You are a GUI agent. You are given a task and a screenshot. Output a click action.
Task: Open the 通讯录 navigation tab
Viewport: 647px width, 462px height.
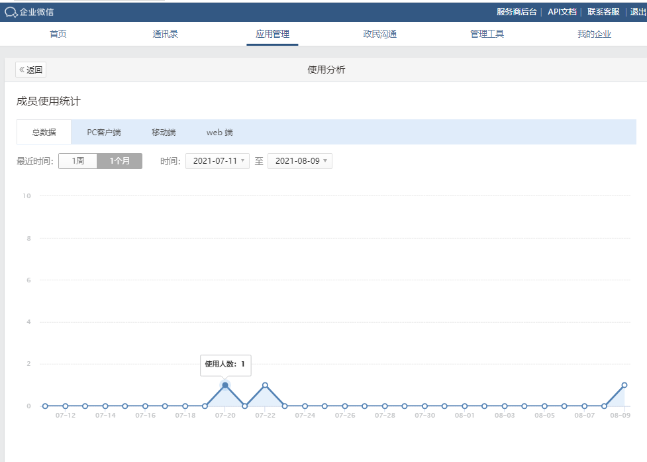pos(165,34)
